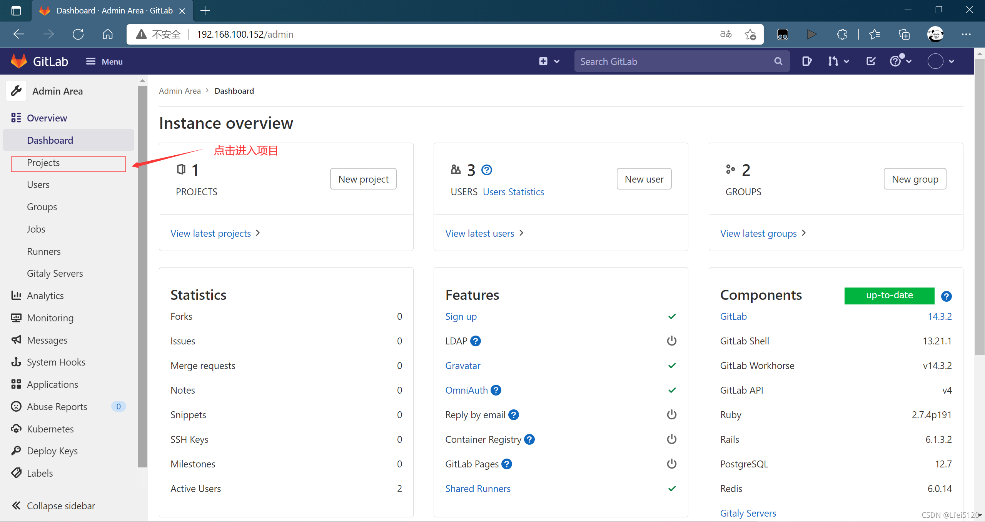Click the To-Do List icon in navbar
Viewport: 985px width, 522px height.
click(x=871, y=61)
